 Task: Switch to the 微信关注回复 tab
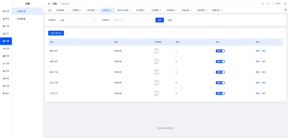[x=123, y=10]
